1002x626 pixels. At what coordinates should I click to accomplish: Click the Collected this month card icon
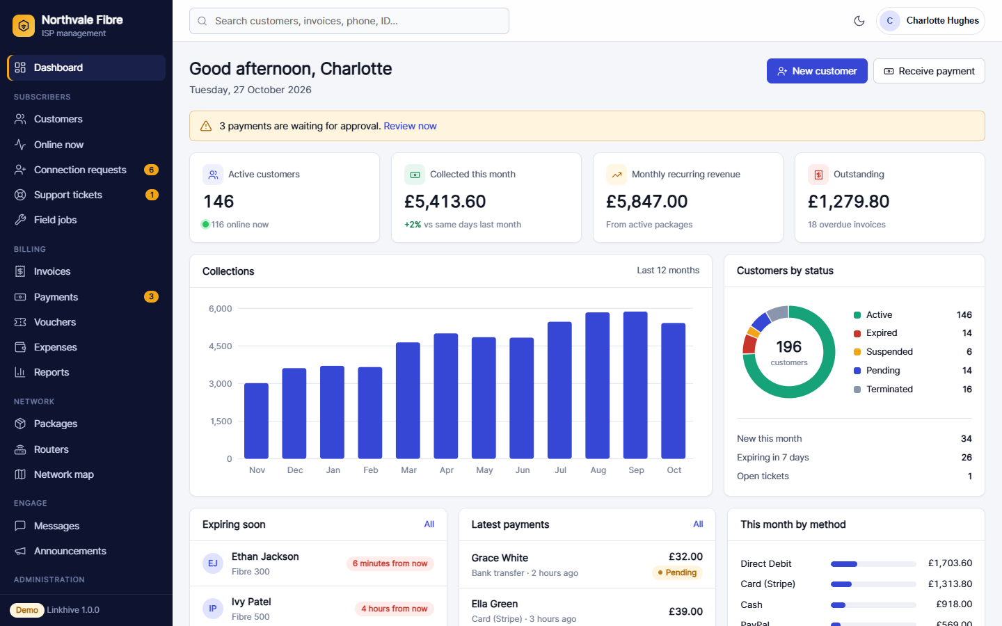point(415,175)
